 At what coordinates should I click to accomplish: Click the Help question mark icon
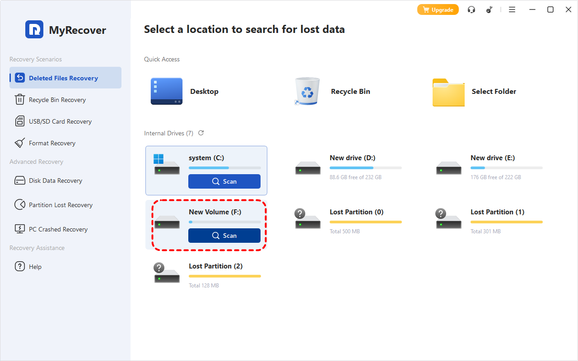click(20, 266)
